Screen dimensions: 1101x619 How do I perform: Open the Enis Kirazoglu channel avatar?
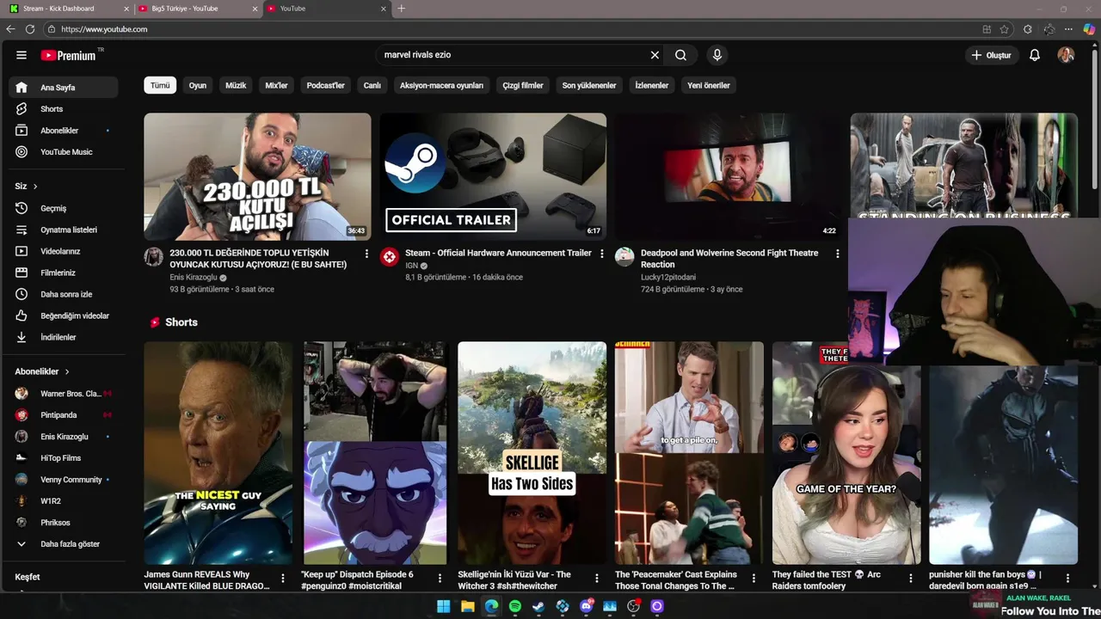coord(153,256)
